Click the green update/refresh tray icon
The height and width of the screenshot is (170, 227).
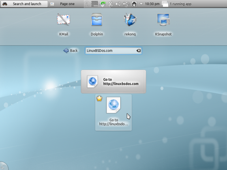point(103,4)
